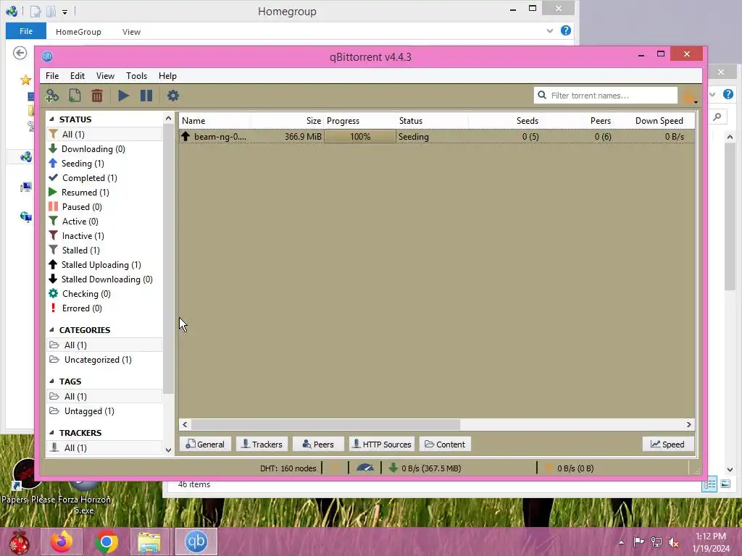Add torrent file toolbar icon
This screenshot has width=742, height=556.
pyautogui.click(x=75, y=96)
